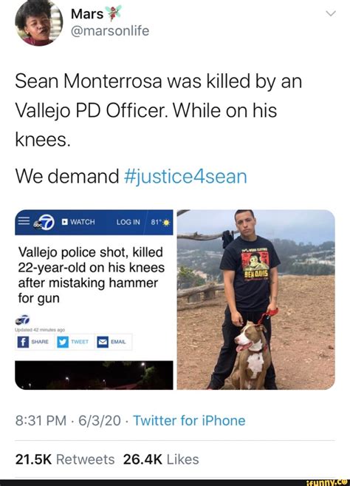Open the Vallejo police shot headline
The height and width of the screenshot is (486, 350).
92,275
